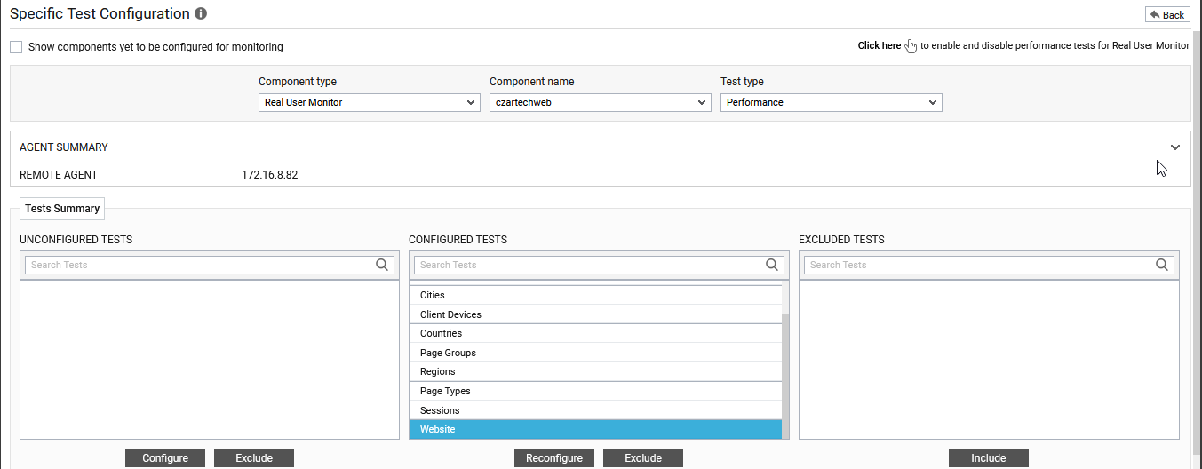Click the search icon in Excluded Tests
This screenshot has width=1202, height=469.
tap(1162, 265)
